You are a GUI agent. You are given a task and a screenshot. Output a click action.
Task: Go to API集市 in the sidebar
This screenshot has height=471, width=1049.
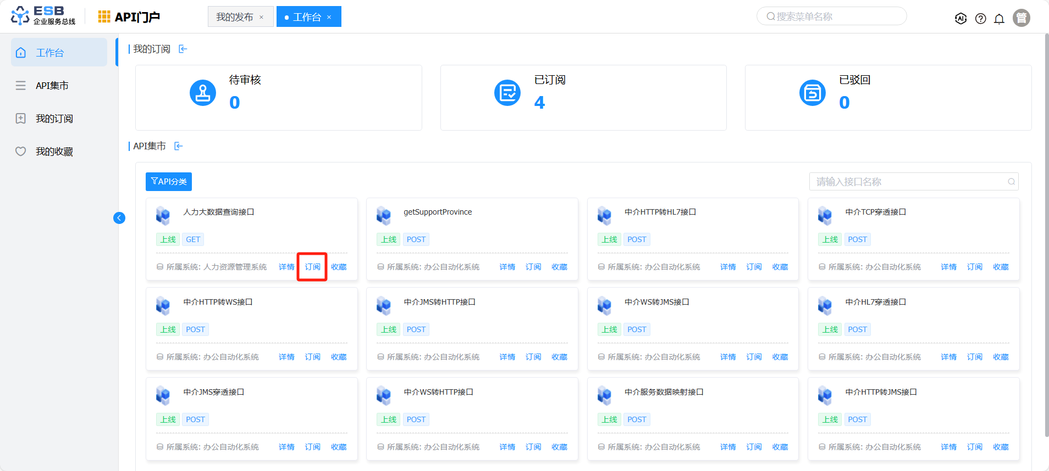(52, 86)
